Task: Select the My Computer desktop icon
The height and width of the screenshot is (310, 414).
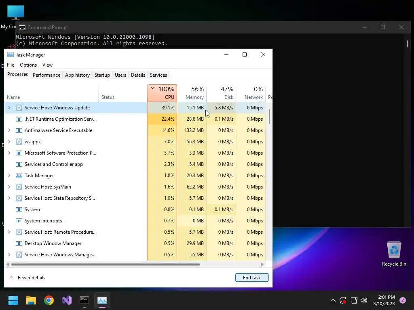Action: 15,13
